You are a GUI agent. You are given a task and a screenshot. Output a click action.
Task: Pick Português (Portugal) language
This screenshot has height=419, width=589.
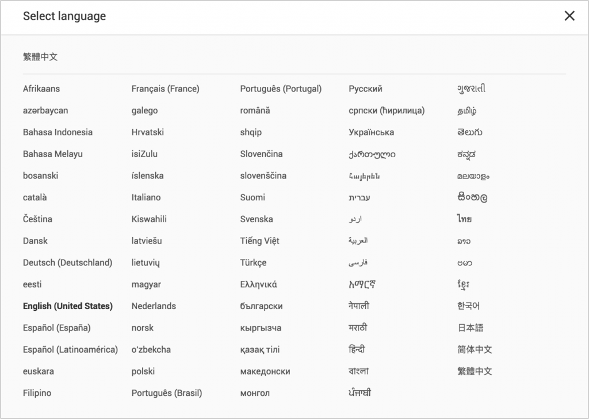(281, 89)
